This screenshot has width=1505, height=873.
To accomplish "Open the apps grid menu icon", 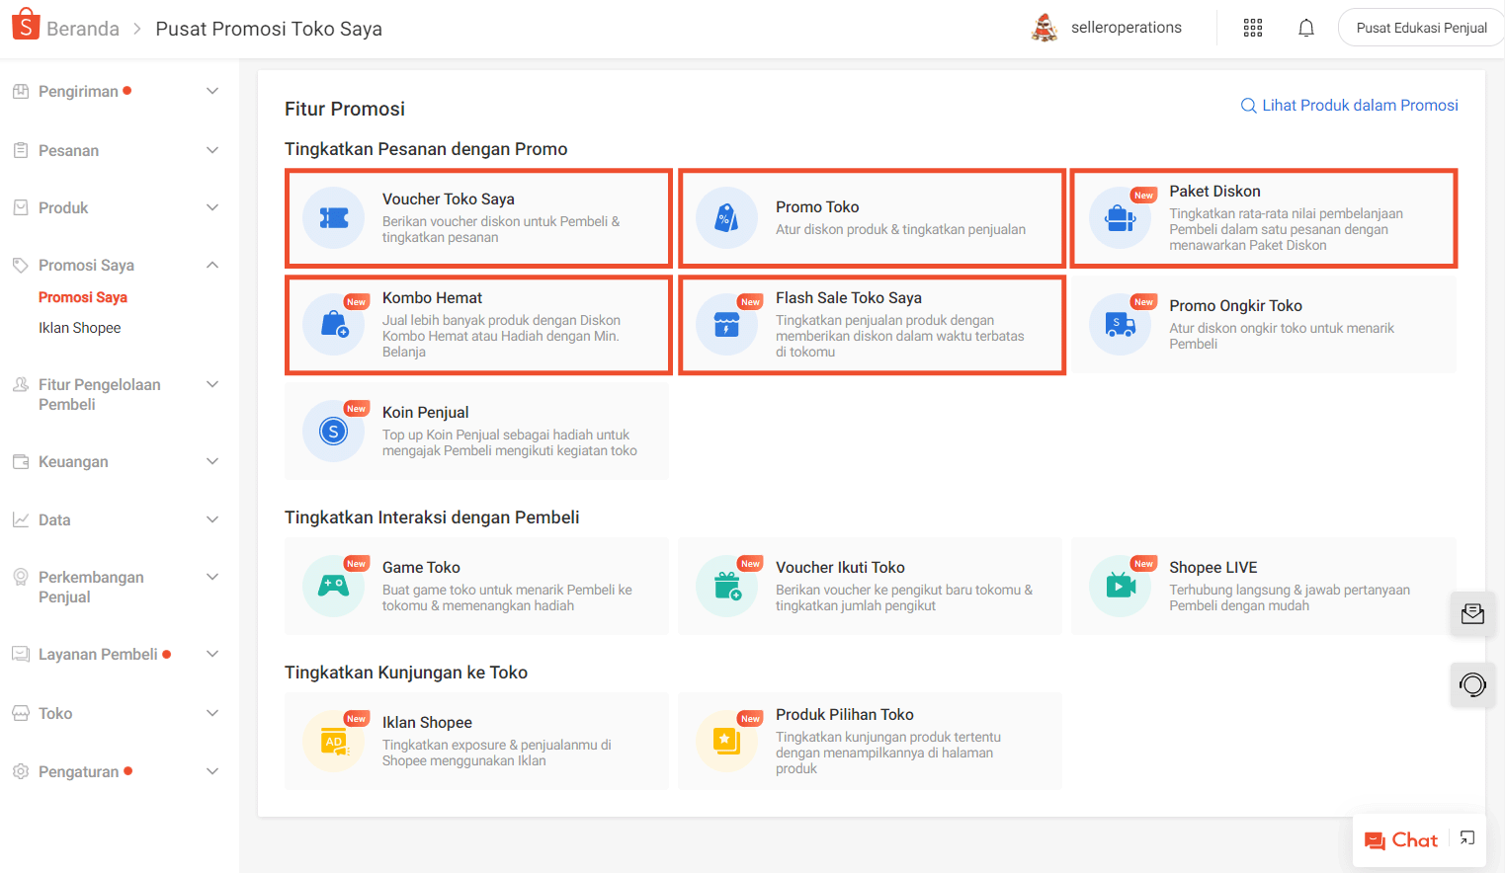I will 1252,28.
